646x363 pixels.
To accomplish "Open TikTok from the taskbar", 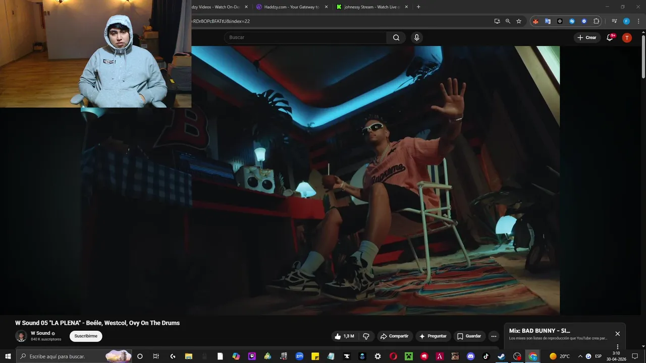I will click(x=486, y=356).
